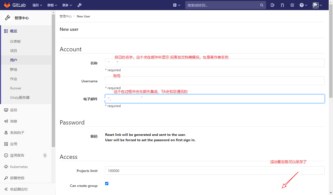
Task: Open 仪表板 in sidebar
Action: click(15, 41)
